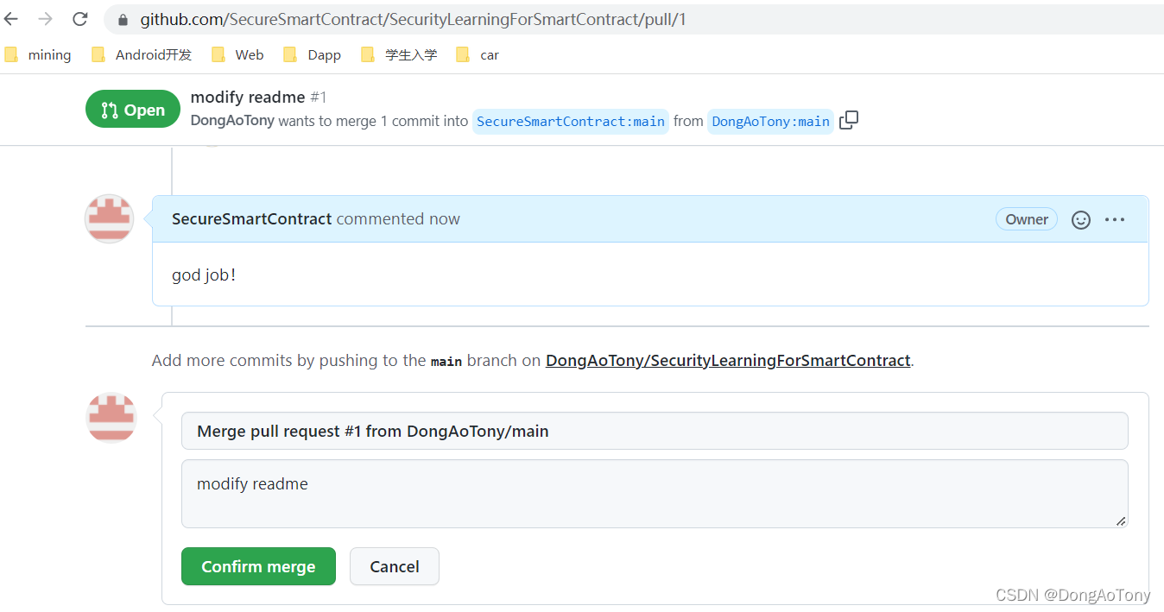The image size is (1164, 612).
Task: Click the commenter avatar beside the comment
Action: (110, 218)
